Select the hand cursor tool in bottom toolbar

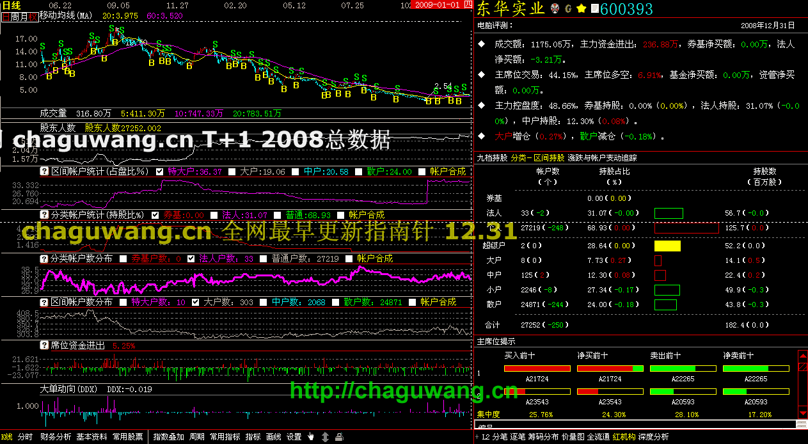pos(311,437)
